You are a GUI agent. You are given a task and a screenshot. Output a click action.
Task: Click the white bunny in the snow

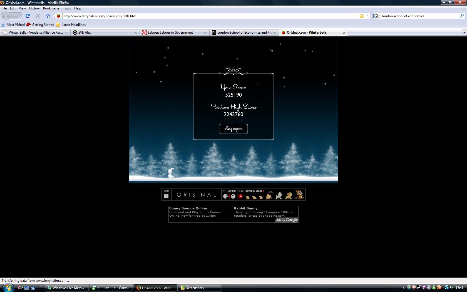[171, 173]
